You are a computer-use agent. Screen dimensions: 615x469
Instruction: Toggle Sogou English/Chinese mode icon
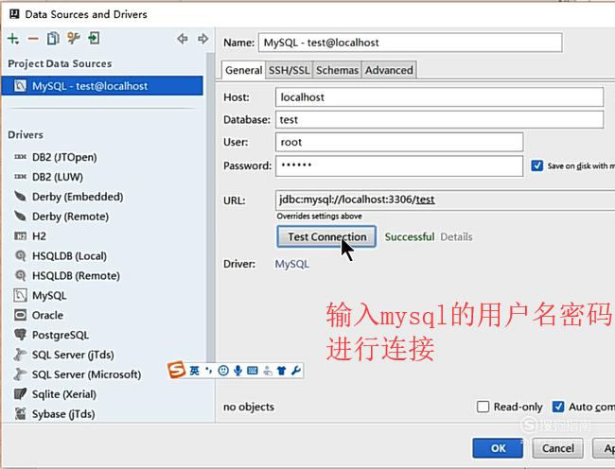pos(194,371)
